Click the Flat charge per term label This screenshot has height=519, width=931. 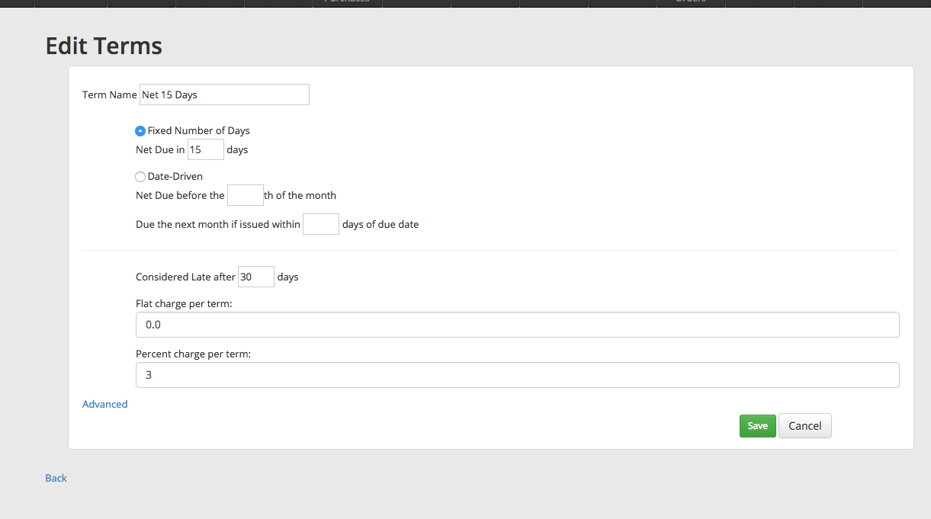184,303
